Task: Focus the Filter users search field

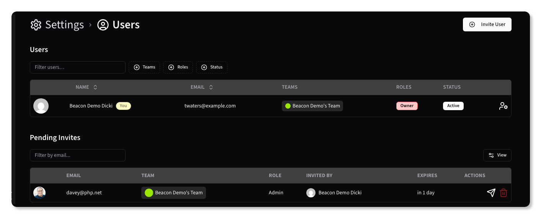Action: [78, 67]
